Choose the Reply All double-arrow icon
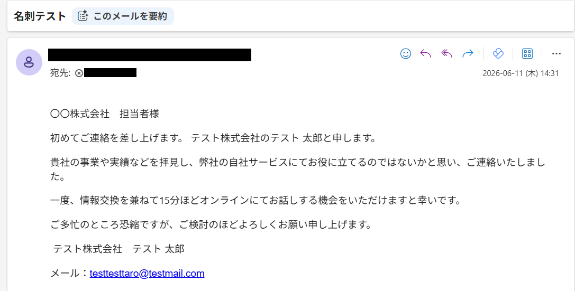The image size is (575, 291). point(446,53)
